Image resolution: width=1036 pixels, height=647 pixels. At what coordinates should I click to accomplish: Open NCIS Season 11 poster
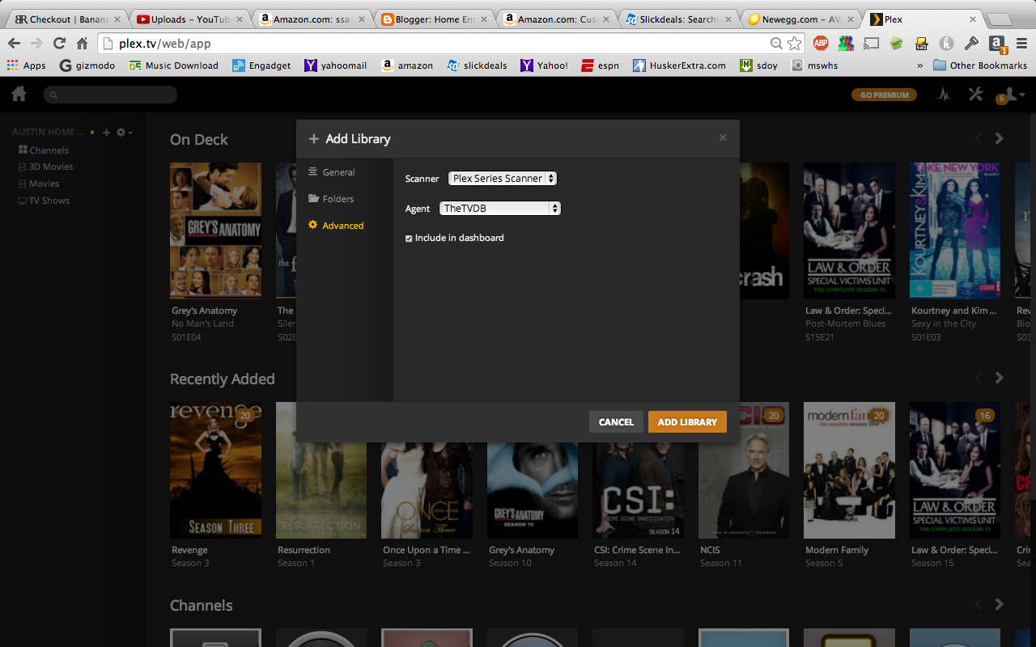[x=744, y=470]
